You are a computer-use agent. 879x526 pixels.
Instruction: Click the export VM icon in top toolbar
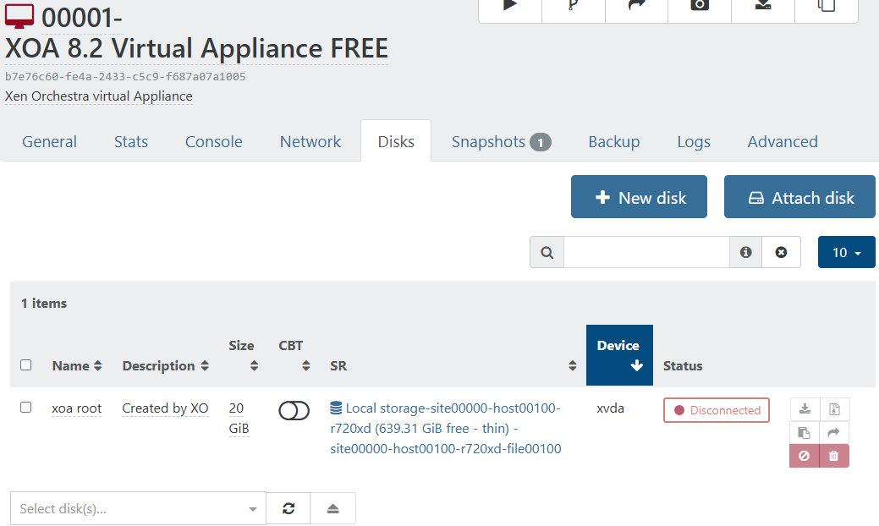point(762,7)
